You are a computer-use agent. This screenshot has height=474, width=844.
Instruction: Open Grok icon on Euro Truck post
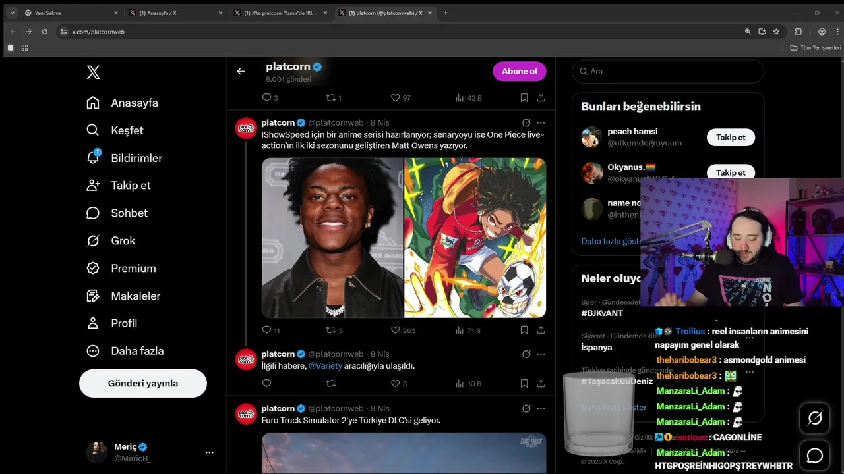526,408
